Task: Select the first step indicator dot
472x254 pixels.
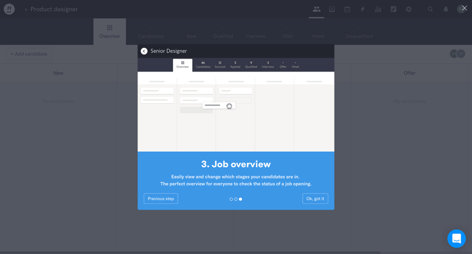Action: point(231,199)
